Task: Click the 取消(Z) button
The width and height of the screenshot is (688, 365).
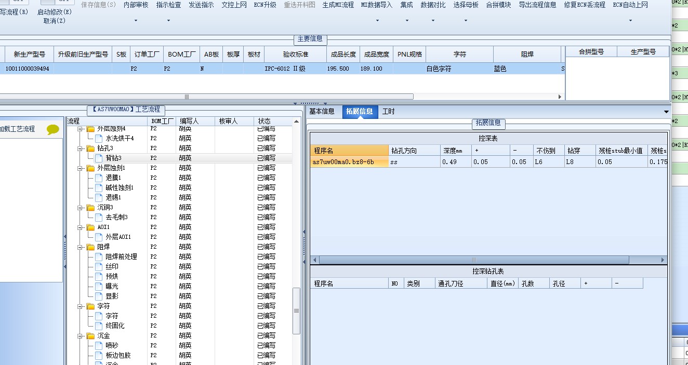Action: (x=55, y=21)
